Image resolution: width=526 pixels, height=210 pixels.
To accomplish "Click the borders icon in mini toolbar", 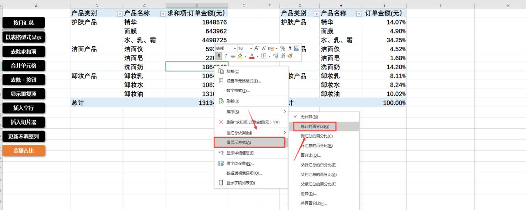I will pos(264,56).
